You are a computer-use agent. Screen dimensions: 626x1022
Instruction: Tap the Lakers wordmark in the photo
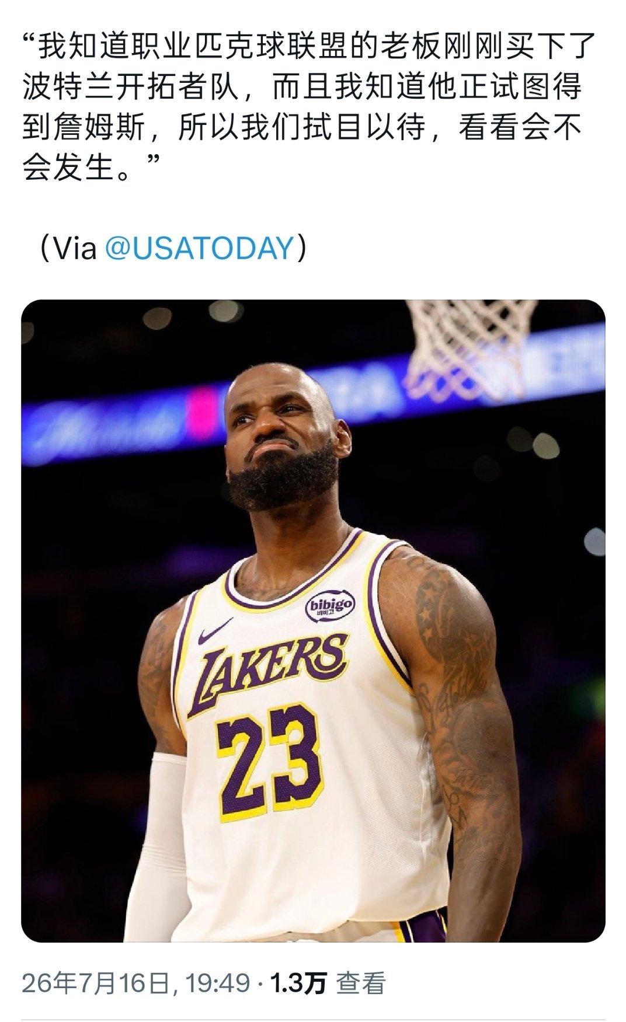pyautogui.click(x=270, y=671)
